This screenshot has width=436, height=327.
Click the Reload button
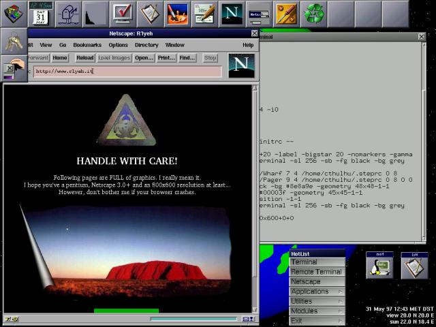[x=85, y=58]
